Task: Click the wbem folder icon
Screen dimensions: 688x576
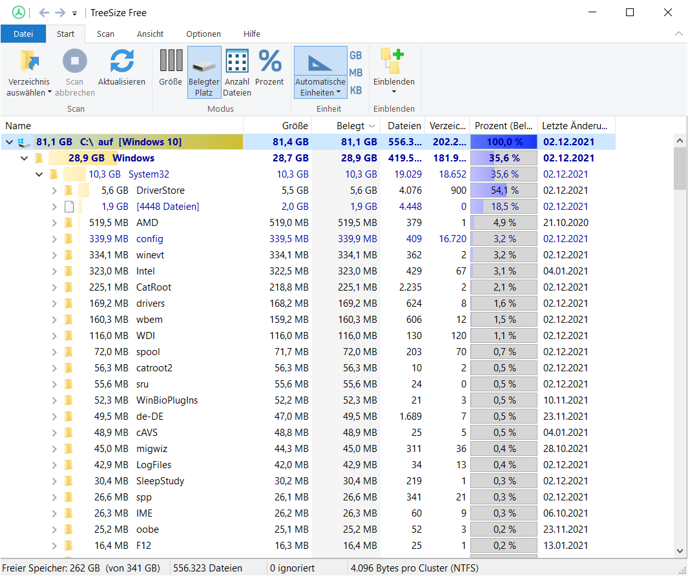Action: [69, 320]
